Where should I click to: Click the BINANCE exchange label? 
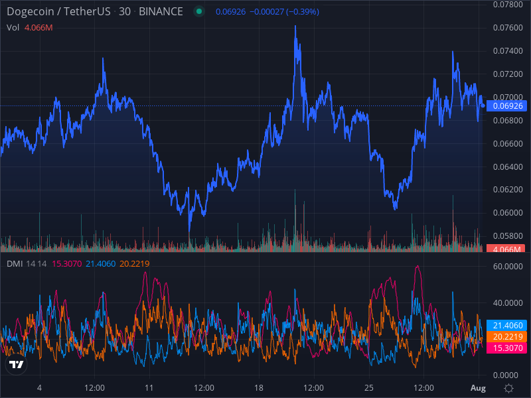click(x=161, y=11)
